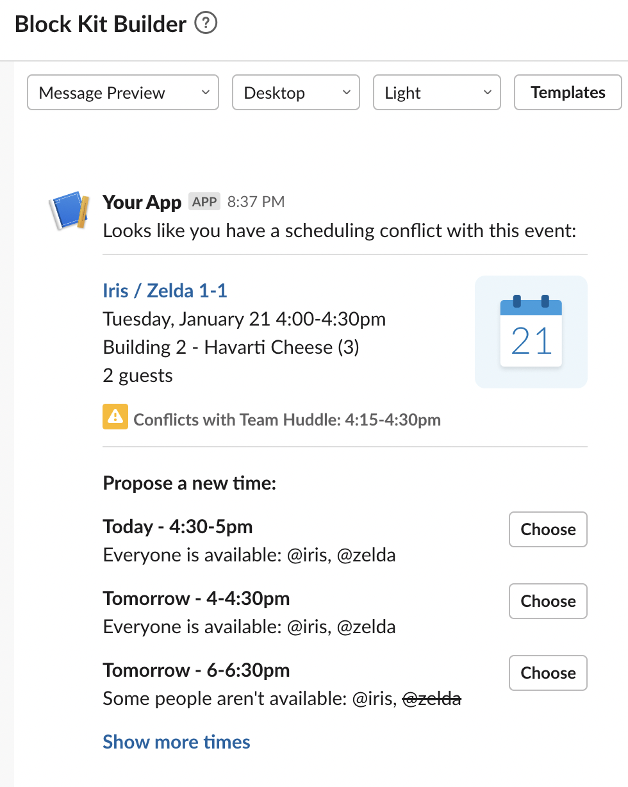The image size is (628, 787).
Task: Click the APP badge next to Your App
Action: point(204,202)
